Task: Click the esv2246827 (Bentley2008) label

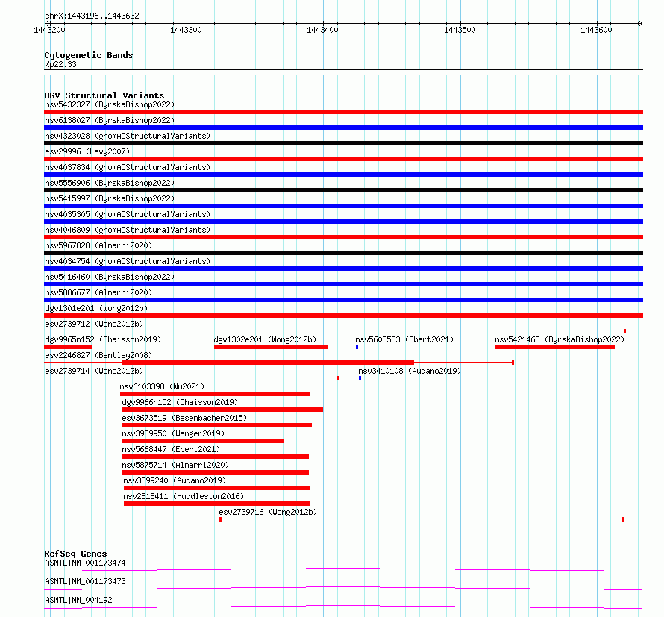Action: 98,355
